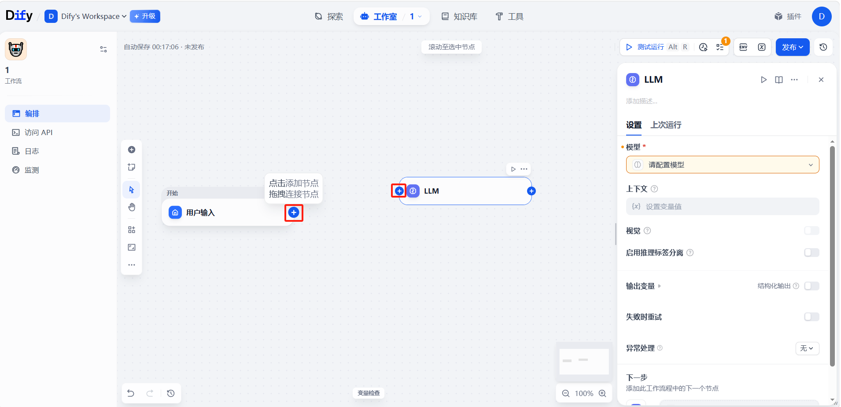Enable the 视觉 vision toggle
Image resolution: width=841 pixels, height=407 pixels.
811,231
